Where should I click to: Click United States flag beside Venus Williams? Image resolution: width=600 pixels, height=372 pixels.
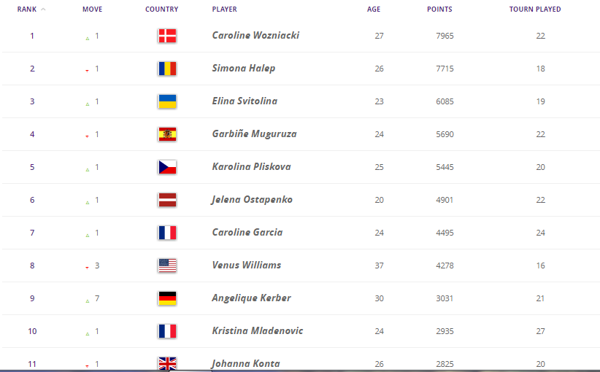167,266
